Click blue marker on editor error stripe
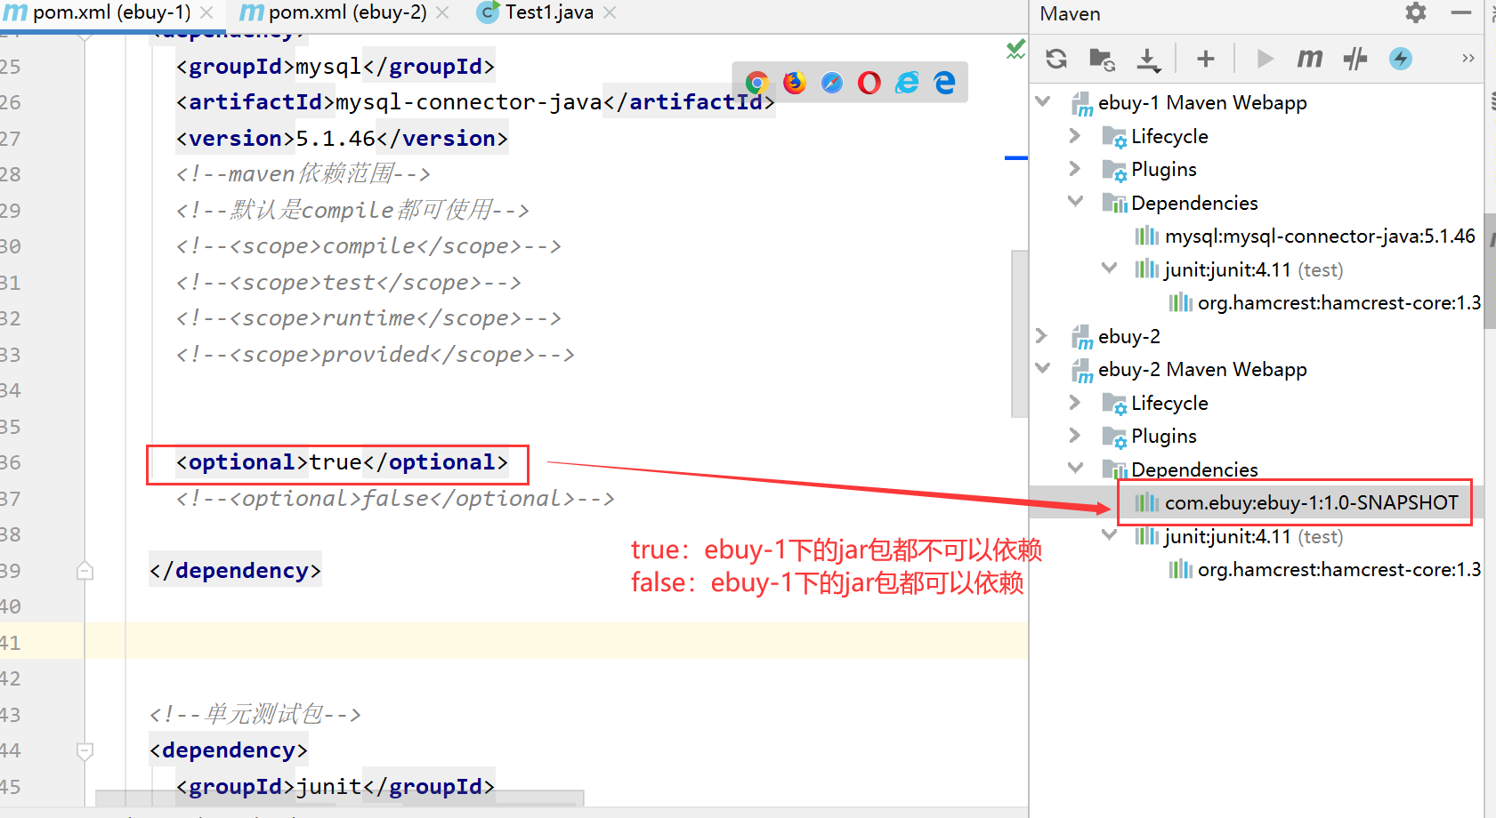Image resolution: width=1496 pixels, height=818 pixels. pyautogui.click(x=1016, y=157)
